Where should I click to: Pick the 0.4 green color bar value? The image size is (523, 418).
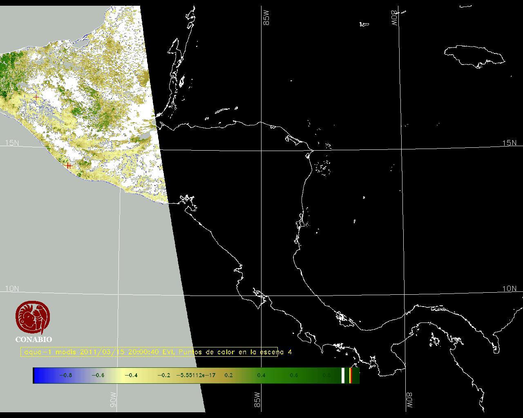click(261, 376)
